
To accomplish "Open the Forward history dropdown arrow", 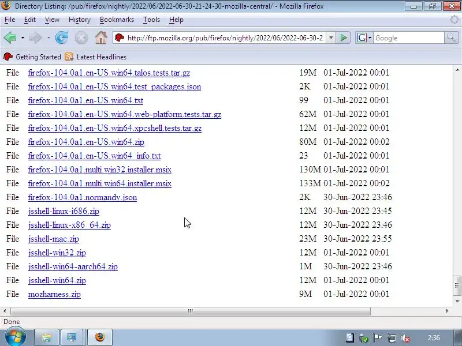I will pos(49,38).
